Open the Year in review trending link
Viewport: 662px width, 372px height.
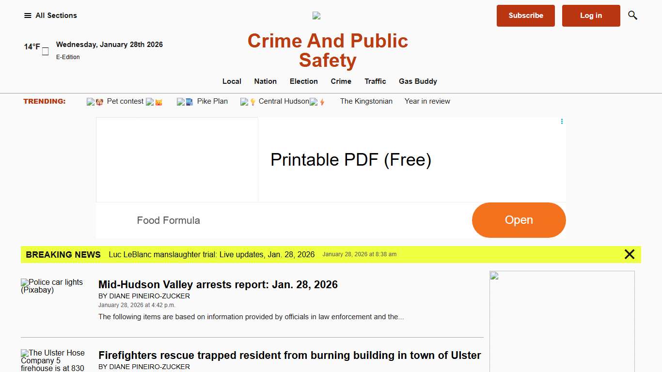tap(427, 101)
